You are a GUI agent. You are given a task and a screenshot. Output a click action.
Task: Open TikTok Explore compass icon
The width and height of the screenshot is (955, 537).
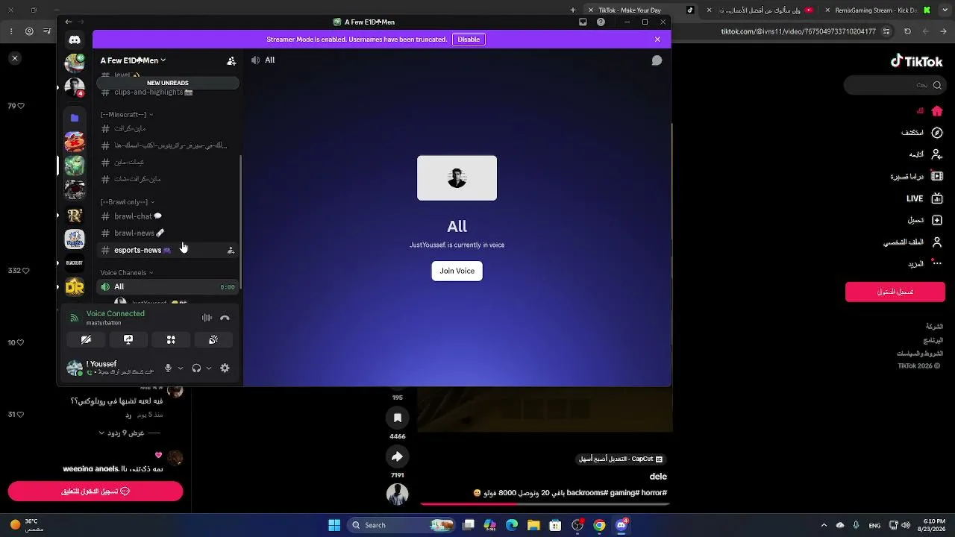(937, 133)
